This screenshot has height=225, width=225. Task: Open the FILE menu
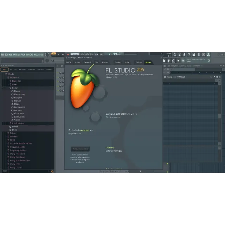(3, 55)
